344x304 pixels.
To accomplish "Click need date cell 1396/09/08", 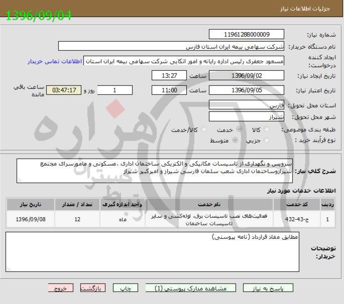I will [x=31, y=219].
